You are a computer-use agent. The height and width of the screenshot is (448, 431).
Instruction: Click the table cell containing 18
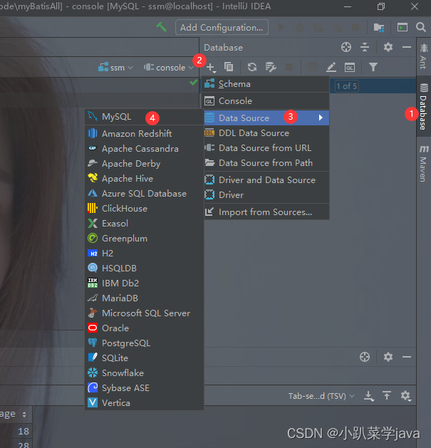[16, 431]
